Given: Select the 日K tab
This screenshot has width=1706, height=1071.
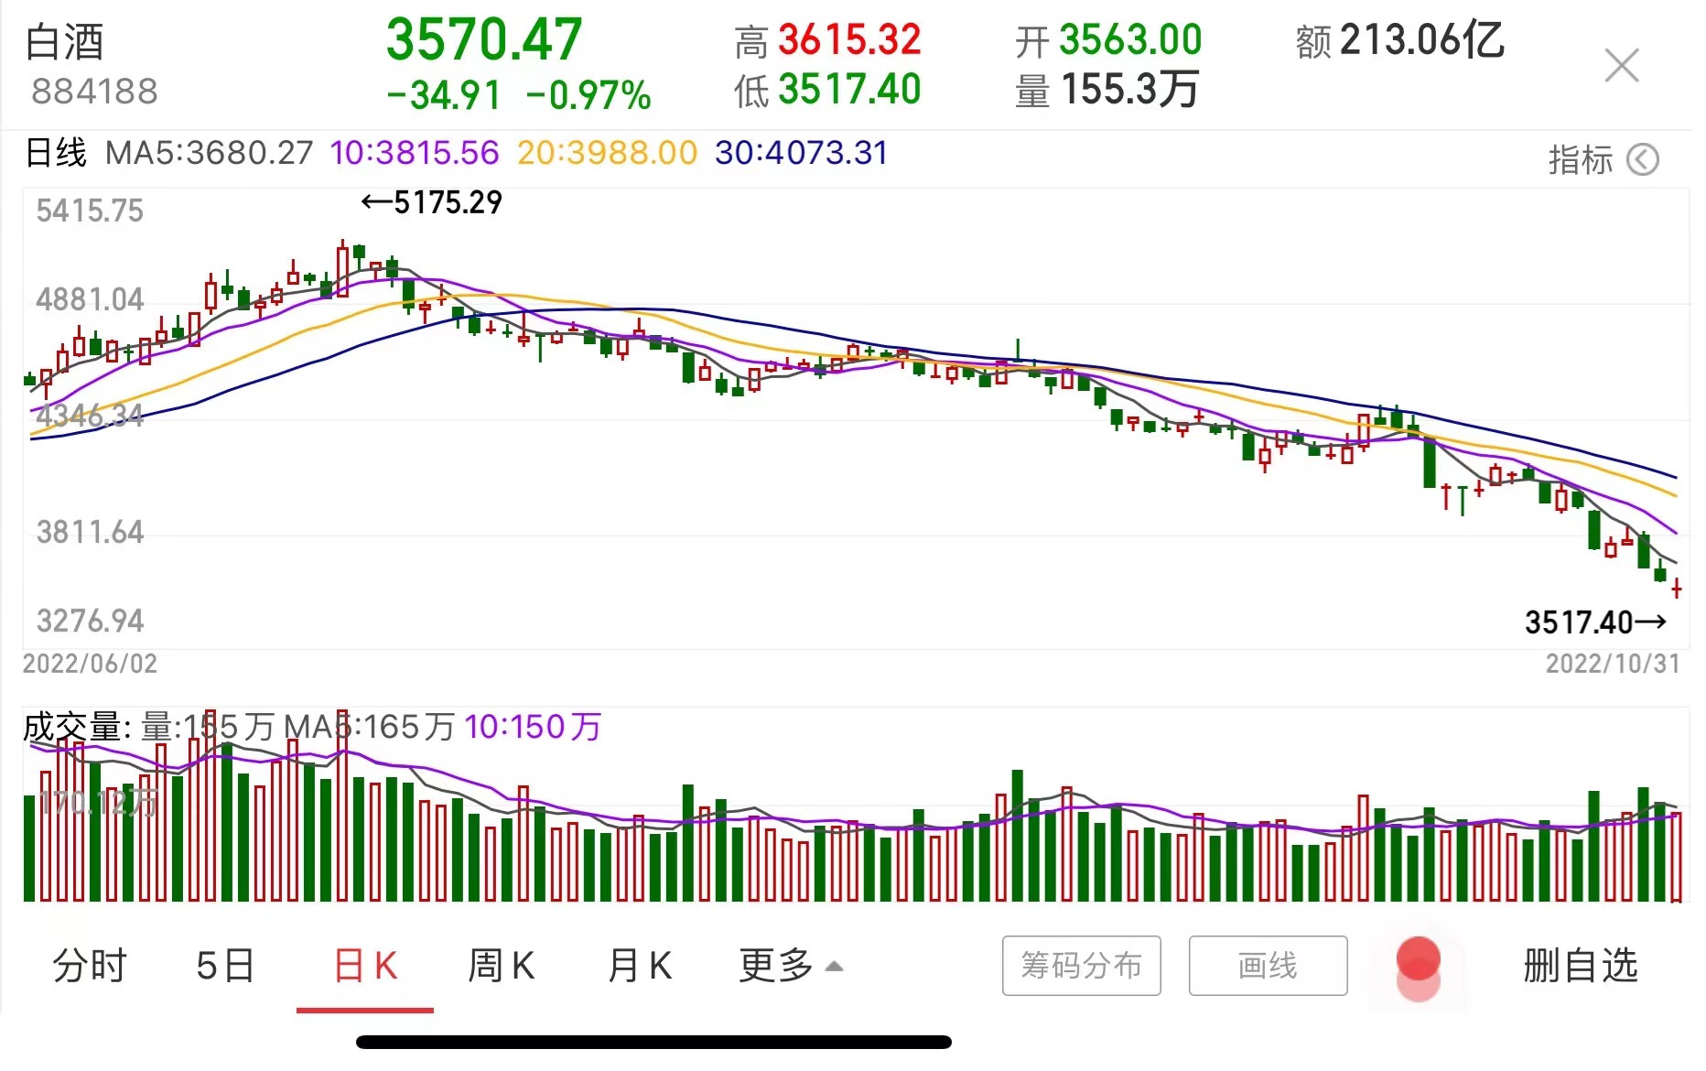Looking at the screenshot, I should tap(365, 966).
